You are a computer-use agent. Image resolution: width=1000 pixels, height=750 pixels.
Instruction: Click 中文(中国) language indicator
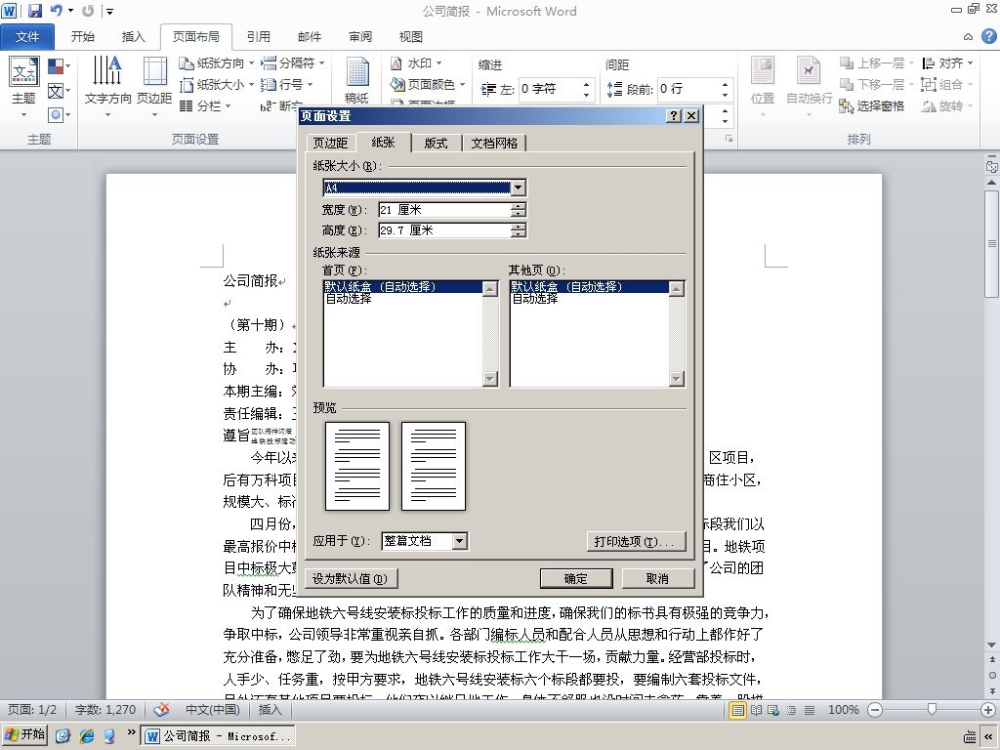point(212,709)
